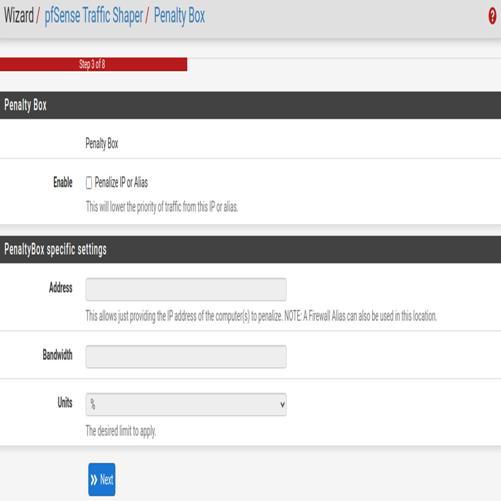Click the Step 3 of 8 progress bar

point(94,64)
